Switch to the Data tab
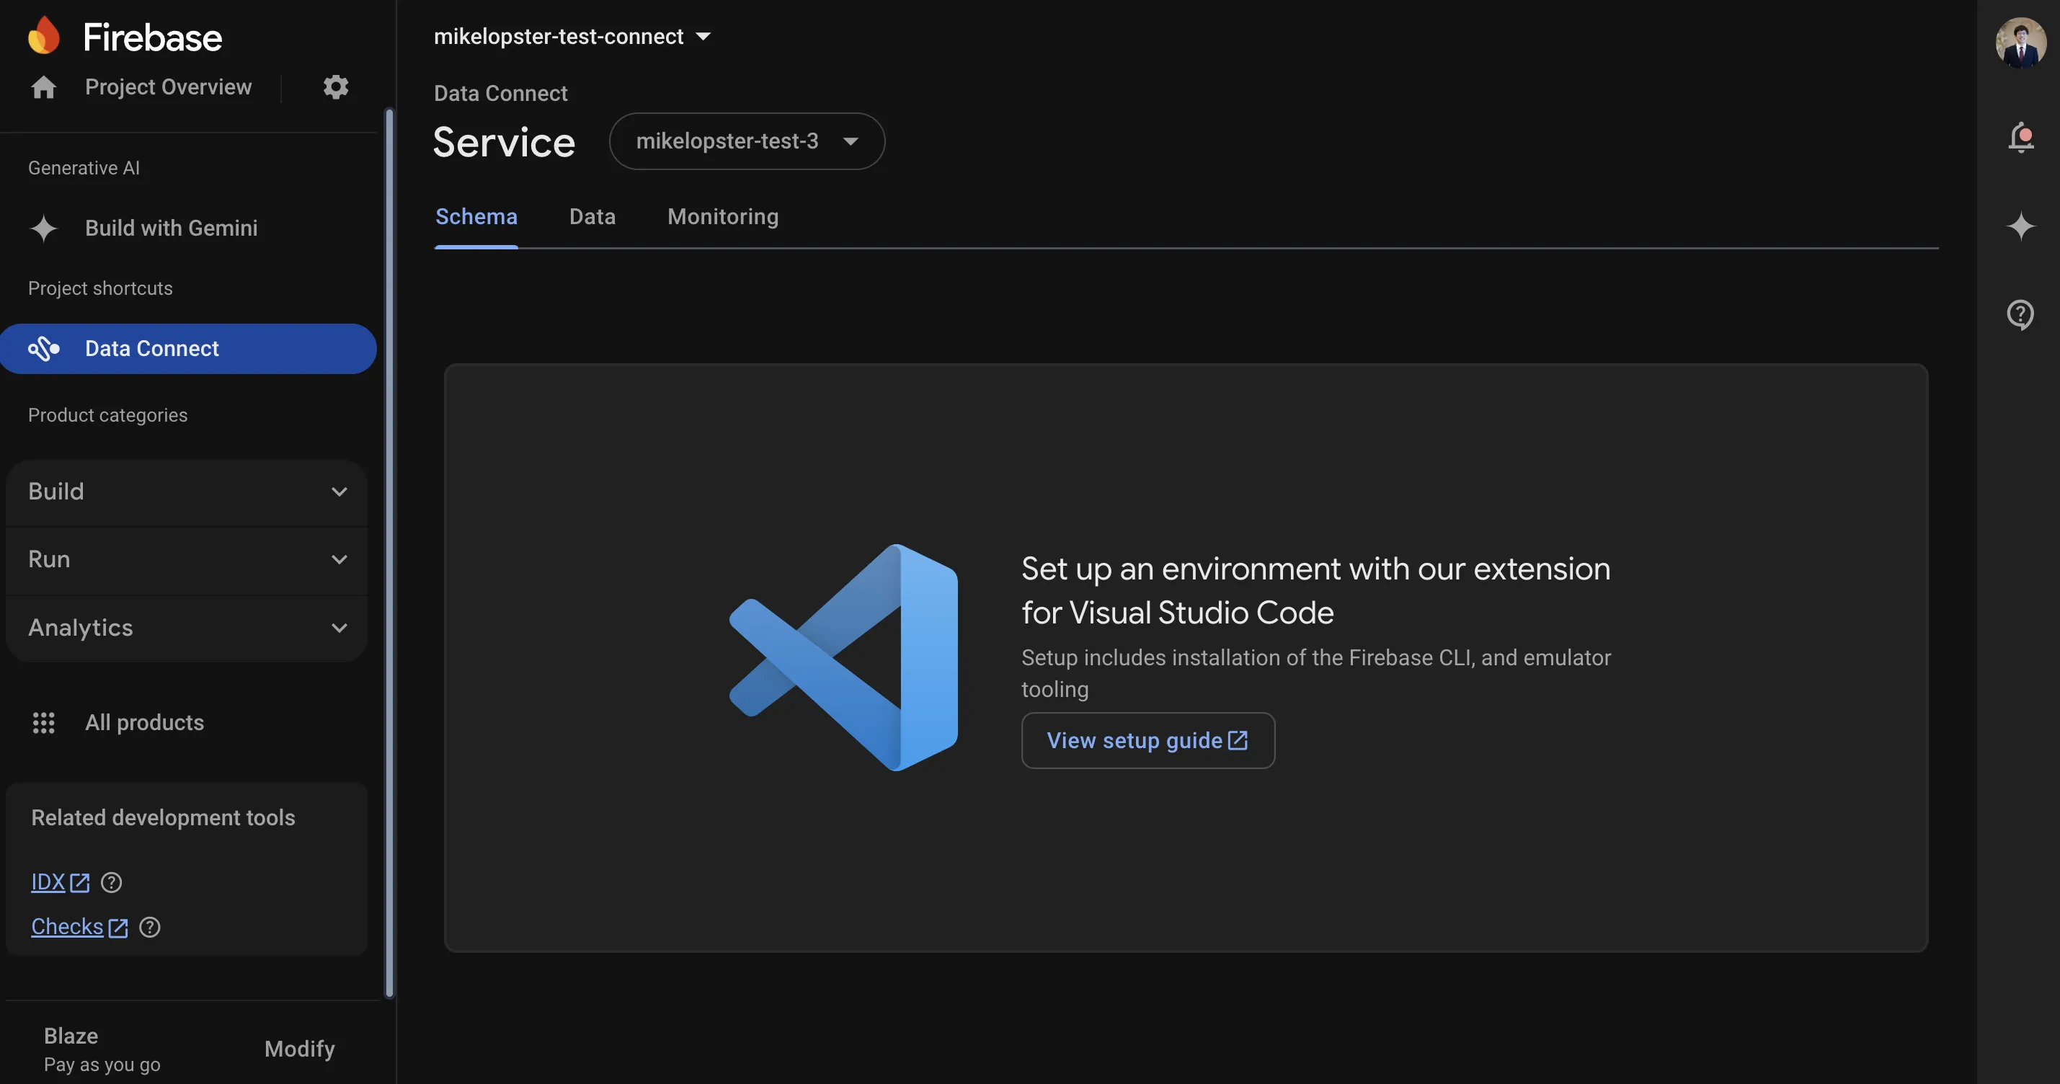This screenshot has height=1084, width=2060. [592, 217]
